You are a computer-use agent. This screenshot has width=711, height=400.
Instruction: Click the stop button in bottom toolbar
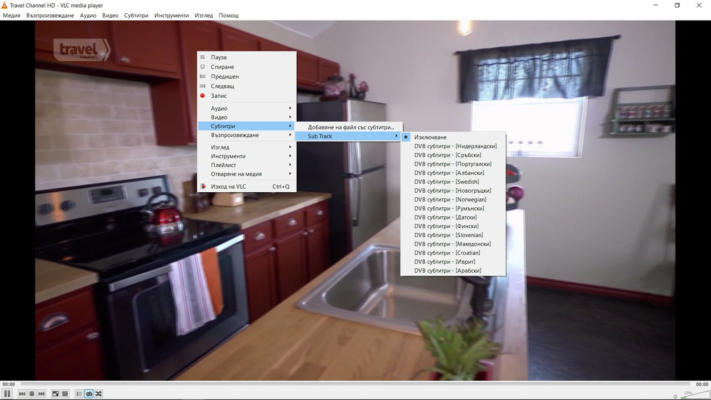(32, 394)
